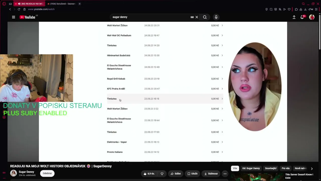Search tabs with the title bar magnifier
Viewport: 321px width, 181px height.
click(303, 4)
